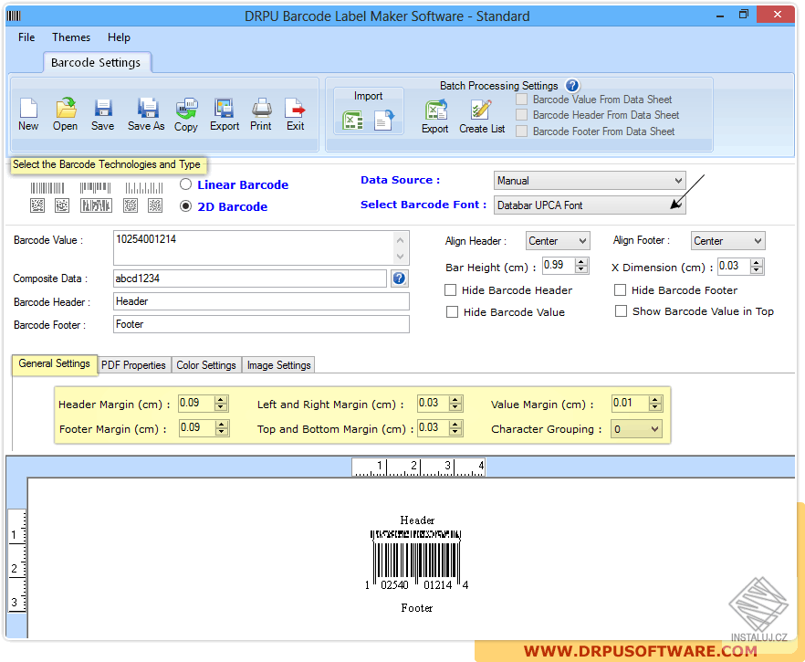Exit the application via Exit icon
The image size is (805, 662).
(x=295, y=111)
